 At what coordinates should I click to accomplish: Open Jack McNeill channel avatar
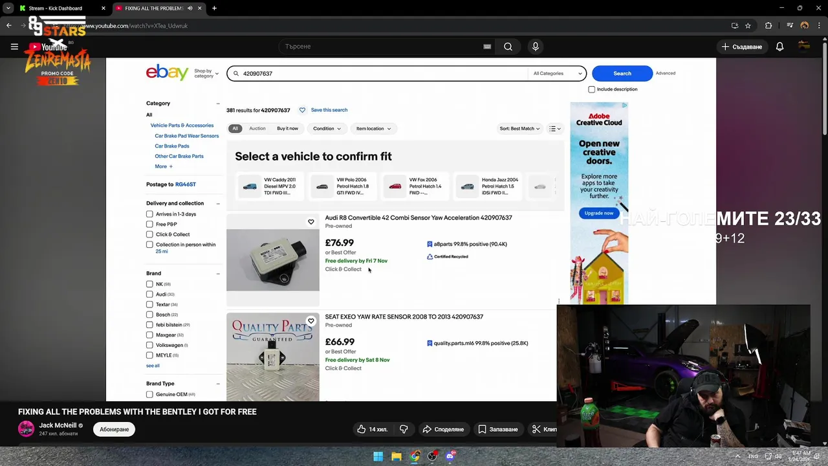tap(26, 429)
